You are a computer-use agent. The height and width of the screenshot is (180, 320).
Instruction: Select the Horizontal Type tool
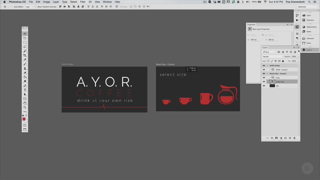tap(25, 90)
